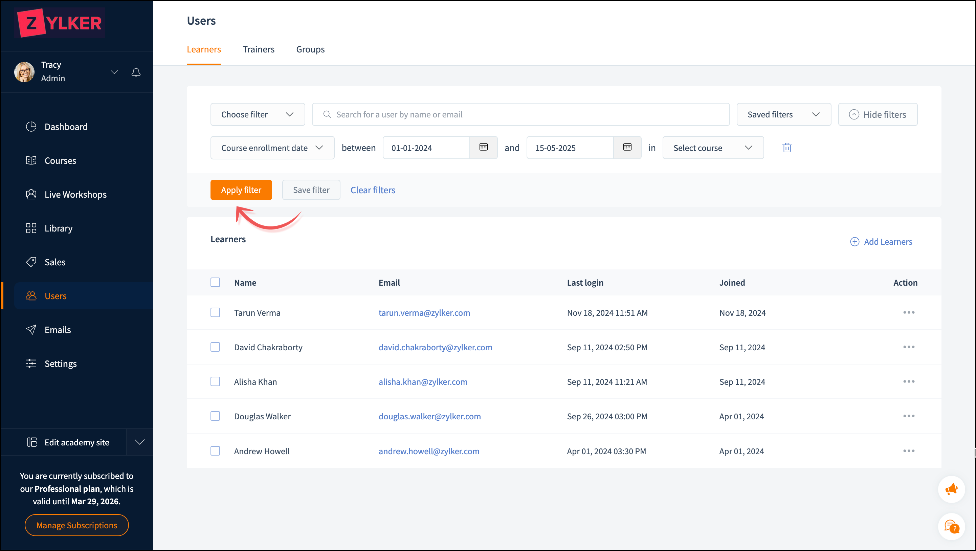976x551 pixels.
Task: Click the user search input field
Action: (520, 114)
